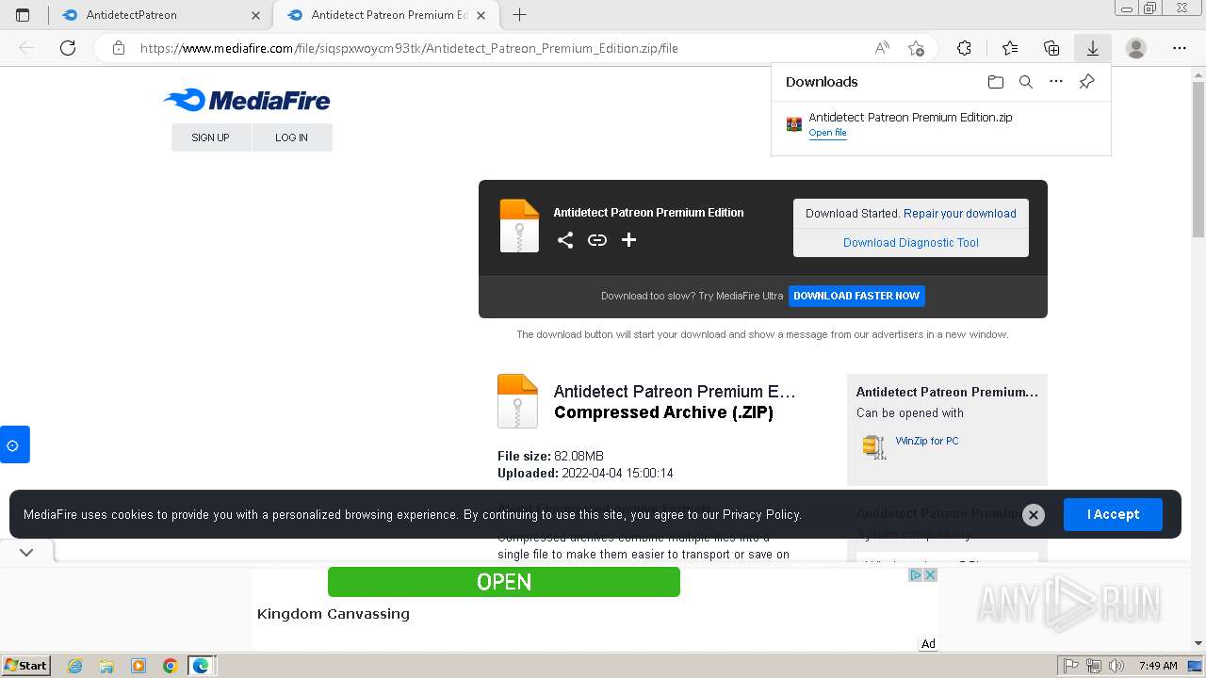The width and height of the screenshot is (1206, 678).
Task: Open media player from taskbar
Action: (139, 666)
